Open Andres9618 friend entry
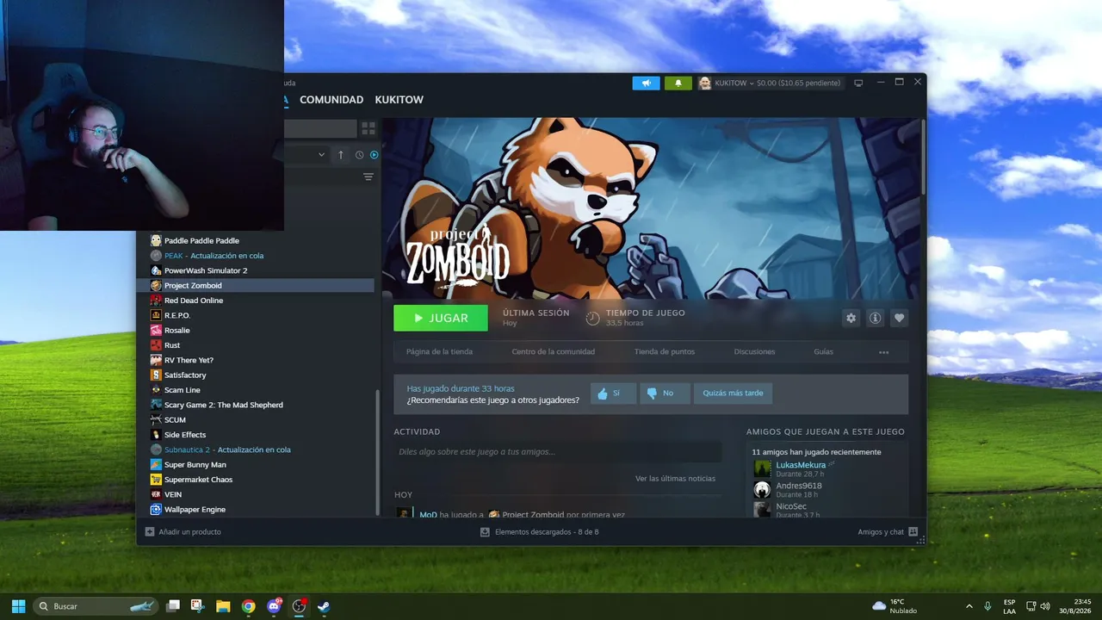Image resolution: width=1102 pixels, height=620 pixels. (x=799, y=486)
